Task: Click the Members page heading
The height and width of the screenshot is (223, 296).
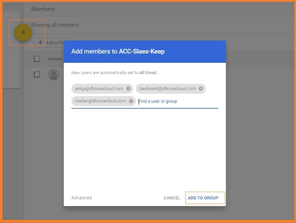Action: coord(43,9)
